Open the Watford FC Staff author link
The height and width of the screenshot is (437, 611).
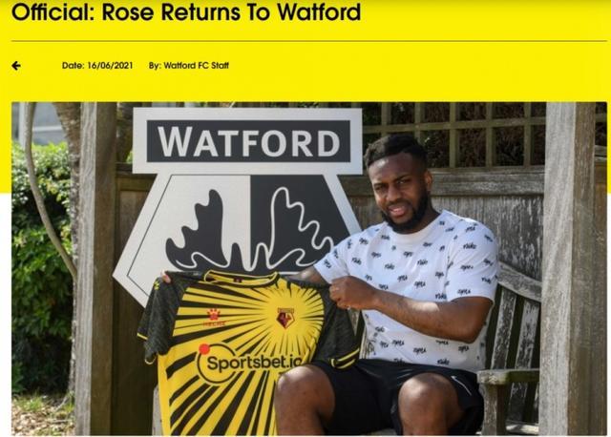(x=196, y=66)
